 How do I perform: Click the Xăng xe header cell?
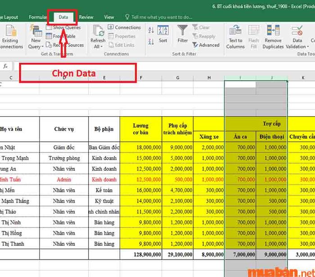click(x=209, y=136)
